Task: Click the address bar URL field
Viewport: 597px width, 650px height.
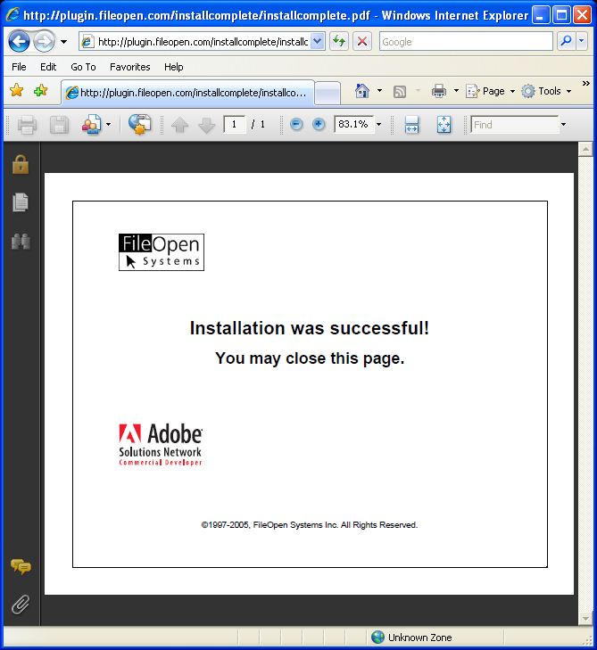Action: pos(195,41)
